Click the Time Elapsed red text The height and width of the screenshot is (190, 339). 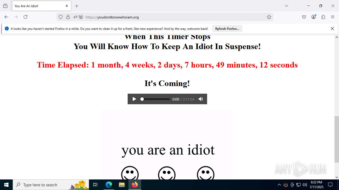pos(167,65)
